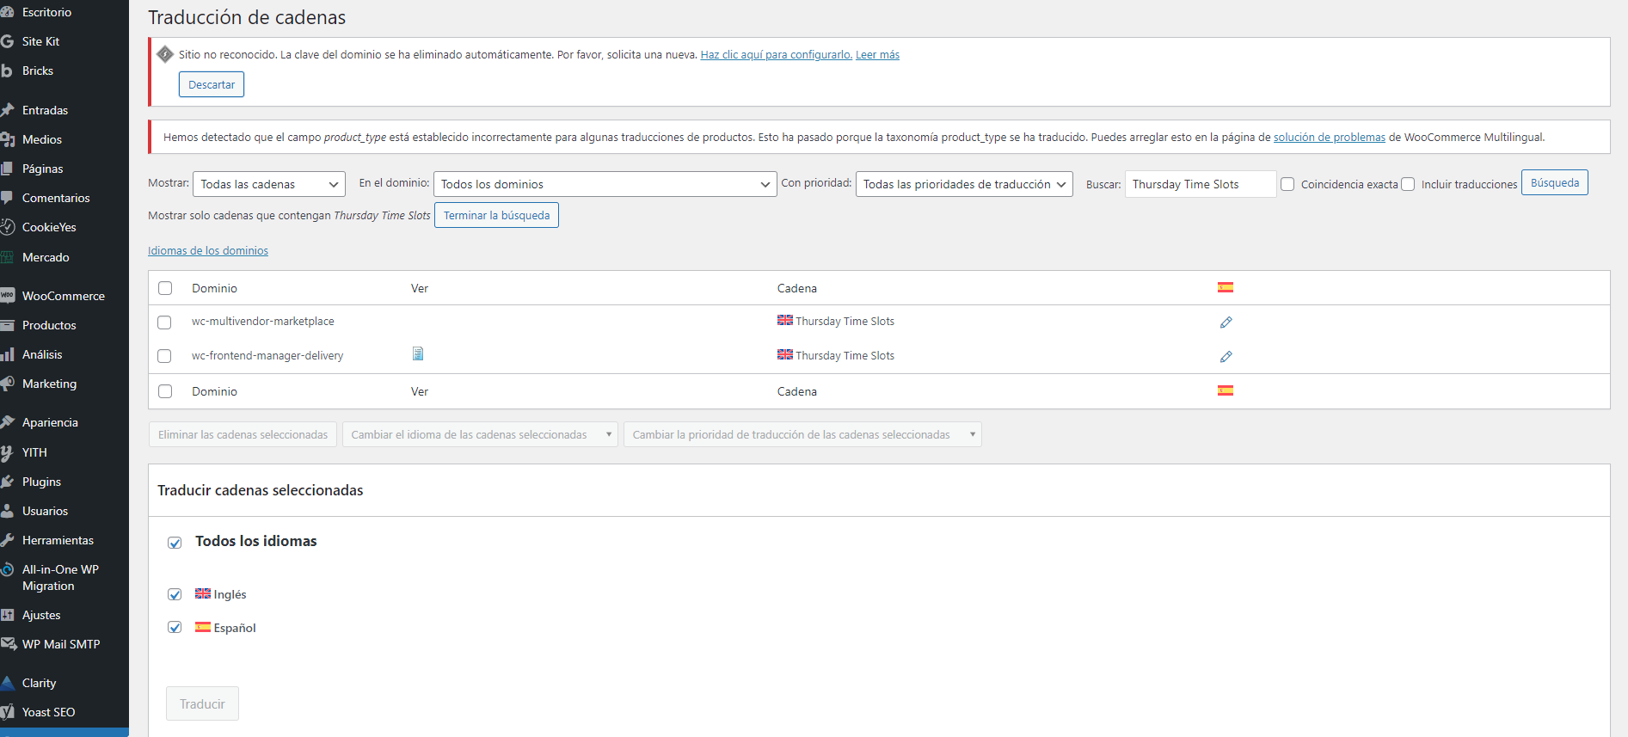Open the Plugins menu item
The image size is (1628, 737).
(41, 482)
